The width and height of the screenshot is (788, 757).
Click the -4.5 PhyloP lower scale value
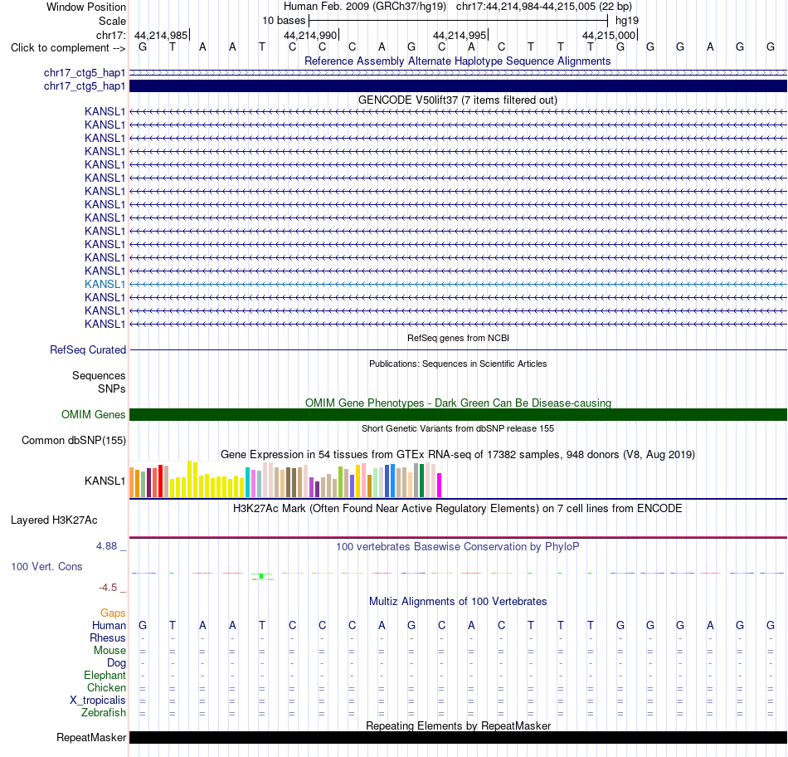coord(108,588)
